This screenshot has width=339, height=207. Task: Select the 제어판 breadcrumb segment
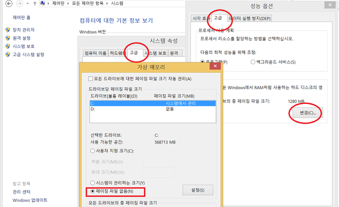tap(58, 4)
